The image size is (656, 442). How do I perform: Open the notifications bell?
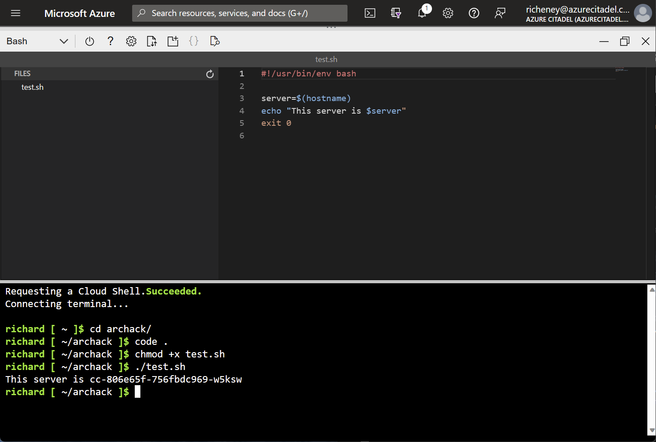(x=422, y=13)
